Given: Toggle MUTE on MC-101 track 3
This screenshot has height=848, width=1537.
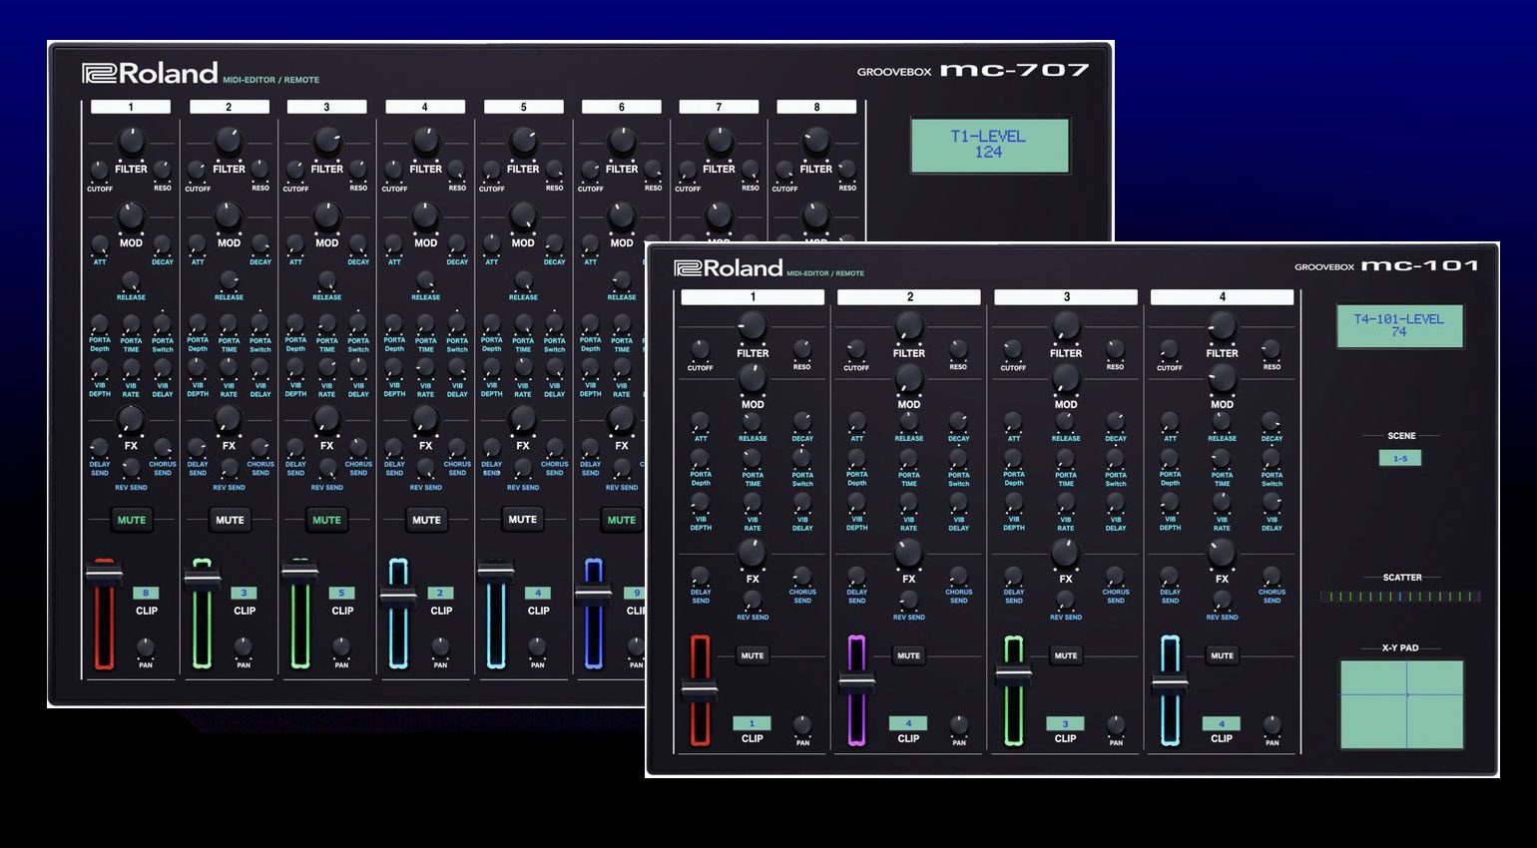Looking at the screenshot, I should point(1066,655).
